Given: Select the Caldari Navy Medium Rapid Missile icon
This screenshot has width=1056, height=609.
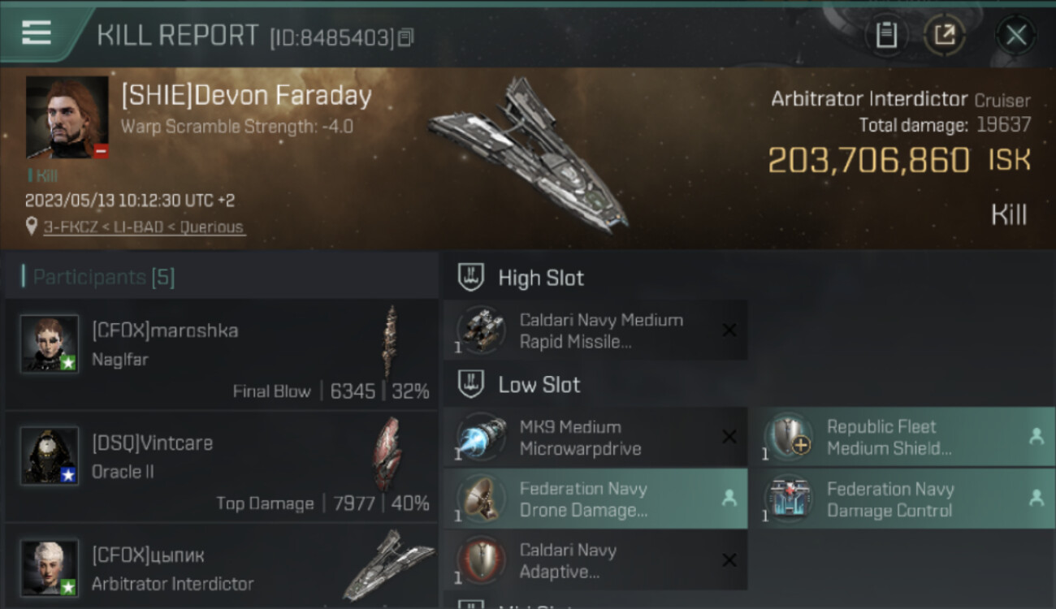Looking at the screenshot, I should click(x=481, y=330).
